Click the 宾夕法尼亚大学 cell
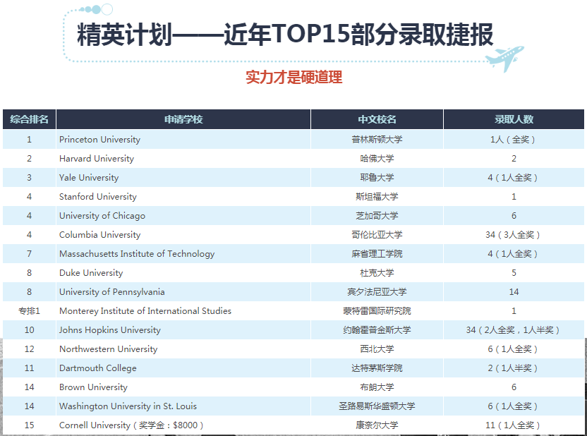The width and height of the screenshot is (587, 436). 377,292
